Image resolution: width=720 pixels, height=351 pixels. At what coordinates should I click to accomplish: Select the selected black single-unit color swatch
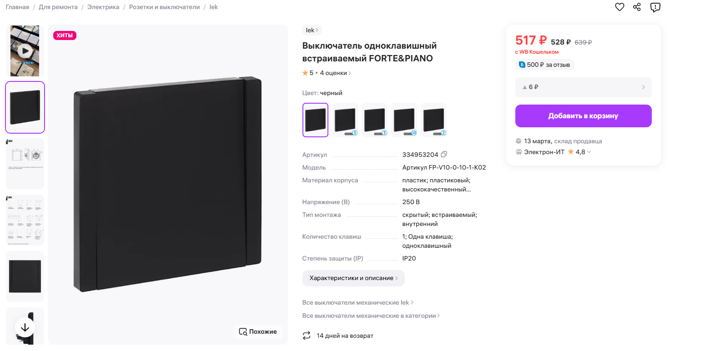click(315, 120)
